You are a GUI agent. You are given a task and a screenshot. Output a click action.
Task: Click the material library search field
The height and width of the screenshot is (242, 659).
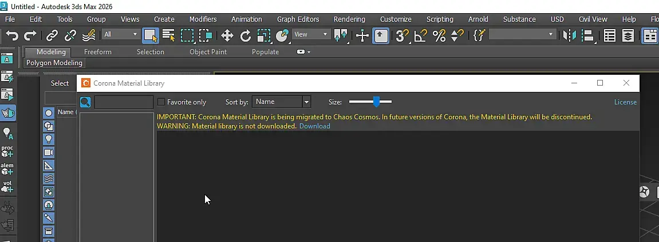[x=124, y=102]
